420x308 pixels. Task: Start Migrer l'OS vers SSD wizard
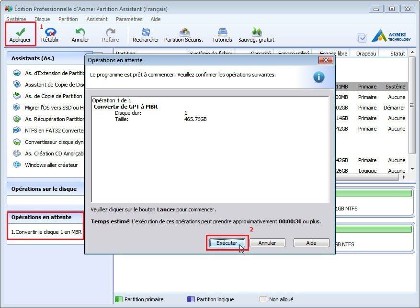click(49, 108)
